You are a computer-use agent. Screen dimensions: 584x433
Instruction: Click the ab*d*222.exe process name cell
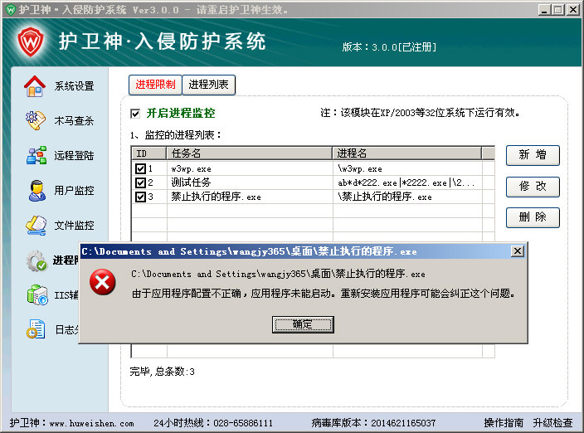coord(407,182)
